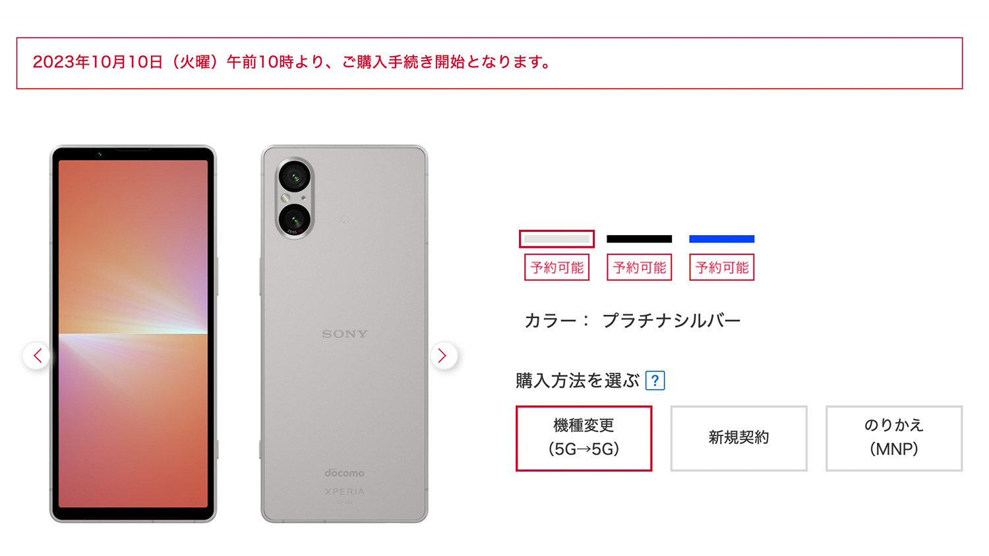Select 機種変更 (5G→5G) purchase option
This screenshot has width=989, height=556.
pyautogui.click(x=584, y=438)
